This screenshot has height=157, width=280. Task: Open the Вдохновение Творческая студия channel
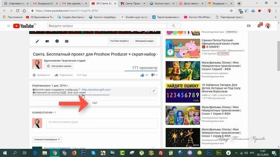pos(65,61)
